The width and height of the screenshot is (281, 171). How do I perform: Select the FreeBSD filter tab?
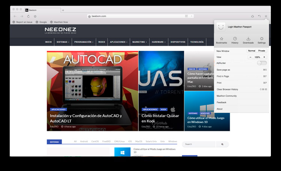(106, 141)
